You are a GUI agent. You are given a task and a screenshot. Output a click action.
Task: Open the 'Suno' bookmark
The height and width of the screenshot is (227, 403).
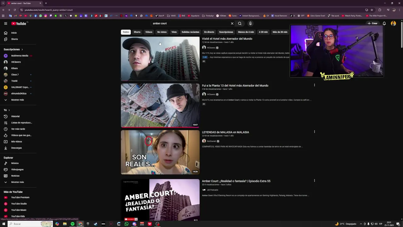pos(233,16)
